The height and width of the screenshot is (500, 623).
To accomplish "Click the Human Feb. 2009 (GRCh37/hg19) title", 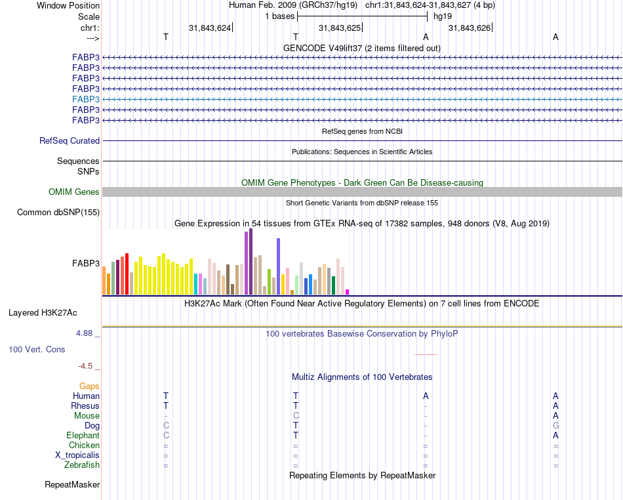I will click(293, 5).
